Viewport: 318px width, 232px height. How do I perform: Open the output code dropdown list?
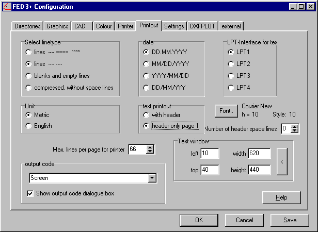click(152, 178)
